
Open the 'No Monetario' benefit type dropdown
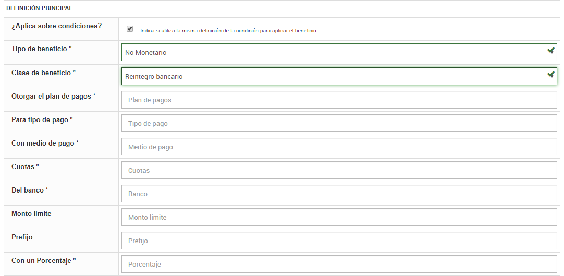click(334, 52)
